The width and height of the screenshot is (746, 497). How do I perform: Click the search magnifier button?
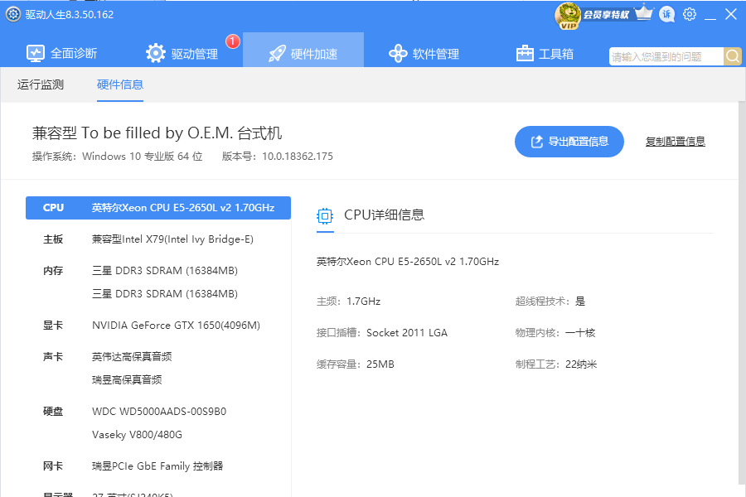(733, 56)
